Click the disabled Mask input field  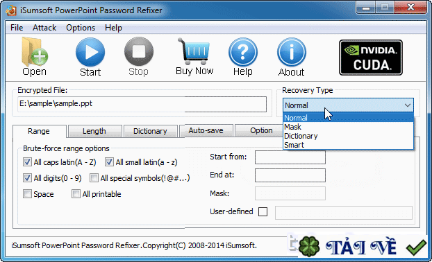[290, 193]
